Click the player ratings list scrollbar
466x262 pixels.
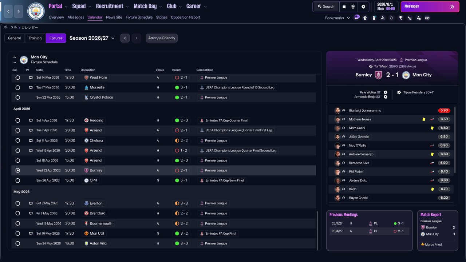tap(455, 140)
